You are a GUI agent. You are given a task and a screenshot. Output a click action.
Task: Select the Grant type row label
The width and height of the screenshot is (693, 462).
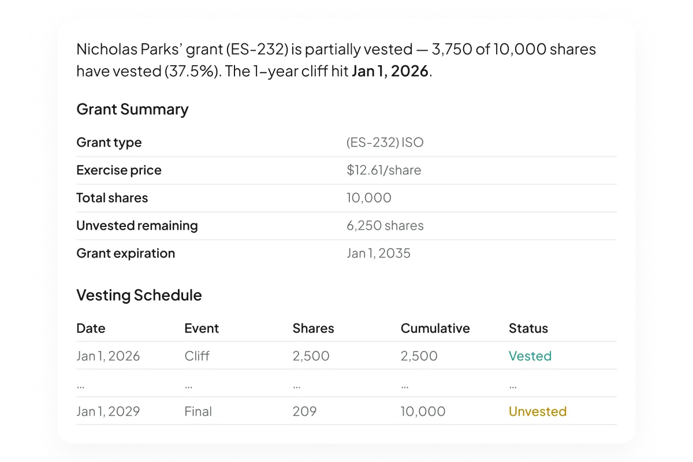[109, 142]
